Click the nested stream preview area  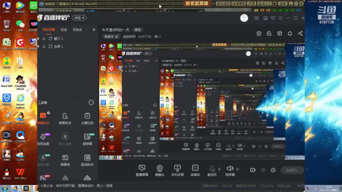[202, 101]
